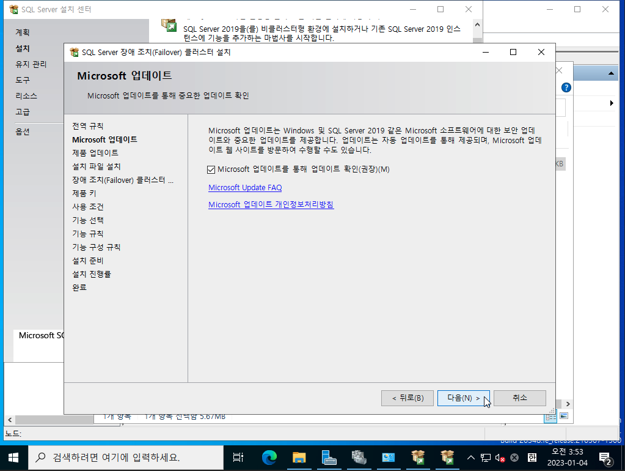Open 유지 관리 in the 설치 센터 sidebar
Image resolution: width=625 pixels, height=471 pixels.
(31, 64)
